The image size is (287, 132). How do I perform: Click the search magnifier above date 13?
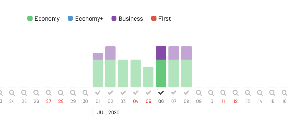[x=247, y=93]
